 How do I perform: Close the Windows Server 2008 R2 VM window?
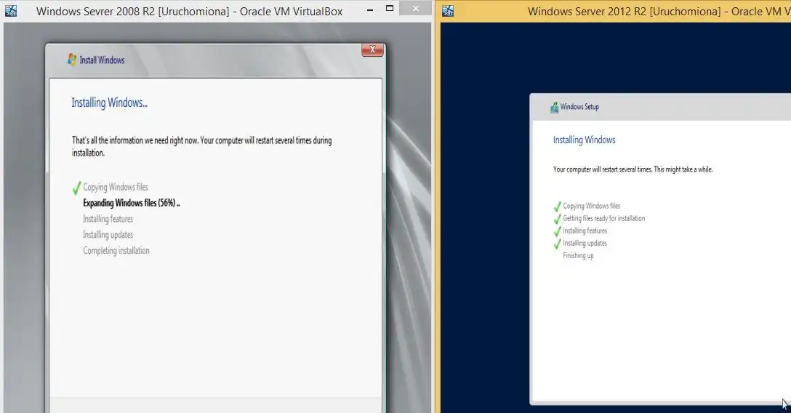(x=416, y=8)
